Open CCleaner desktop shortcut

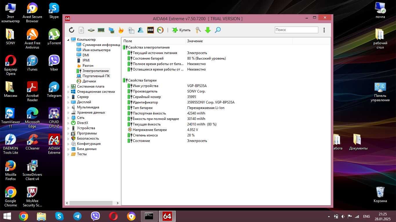pyautogui.click(x=32, y=142)
